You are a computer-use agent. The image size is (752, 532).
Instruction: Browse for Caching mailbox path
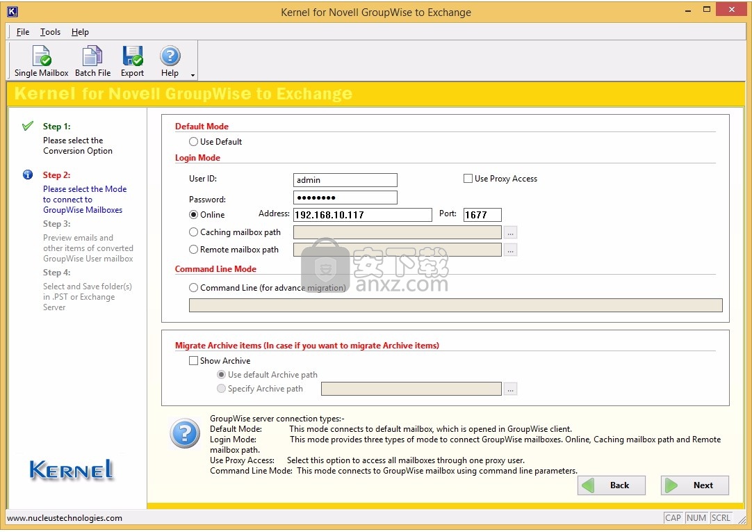(510, 233)
